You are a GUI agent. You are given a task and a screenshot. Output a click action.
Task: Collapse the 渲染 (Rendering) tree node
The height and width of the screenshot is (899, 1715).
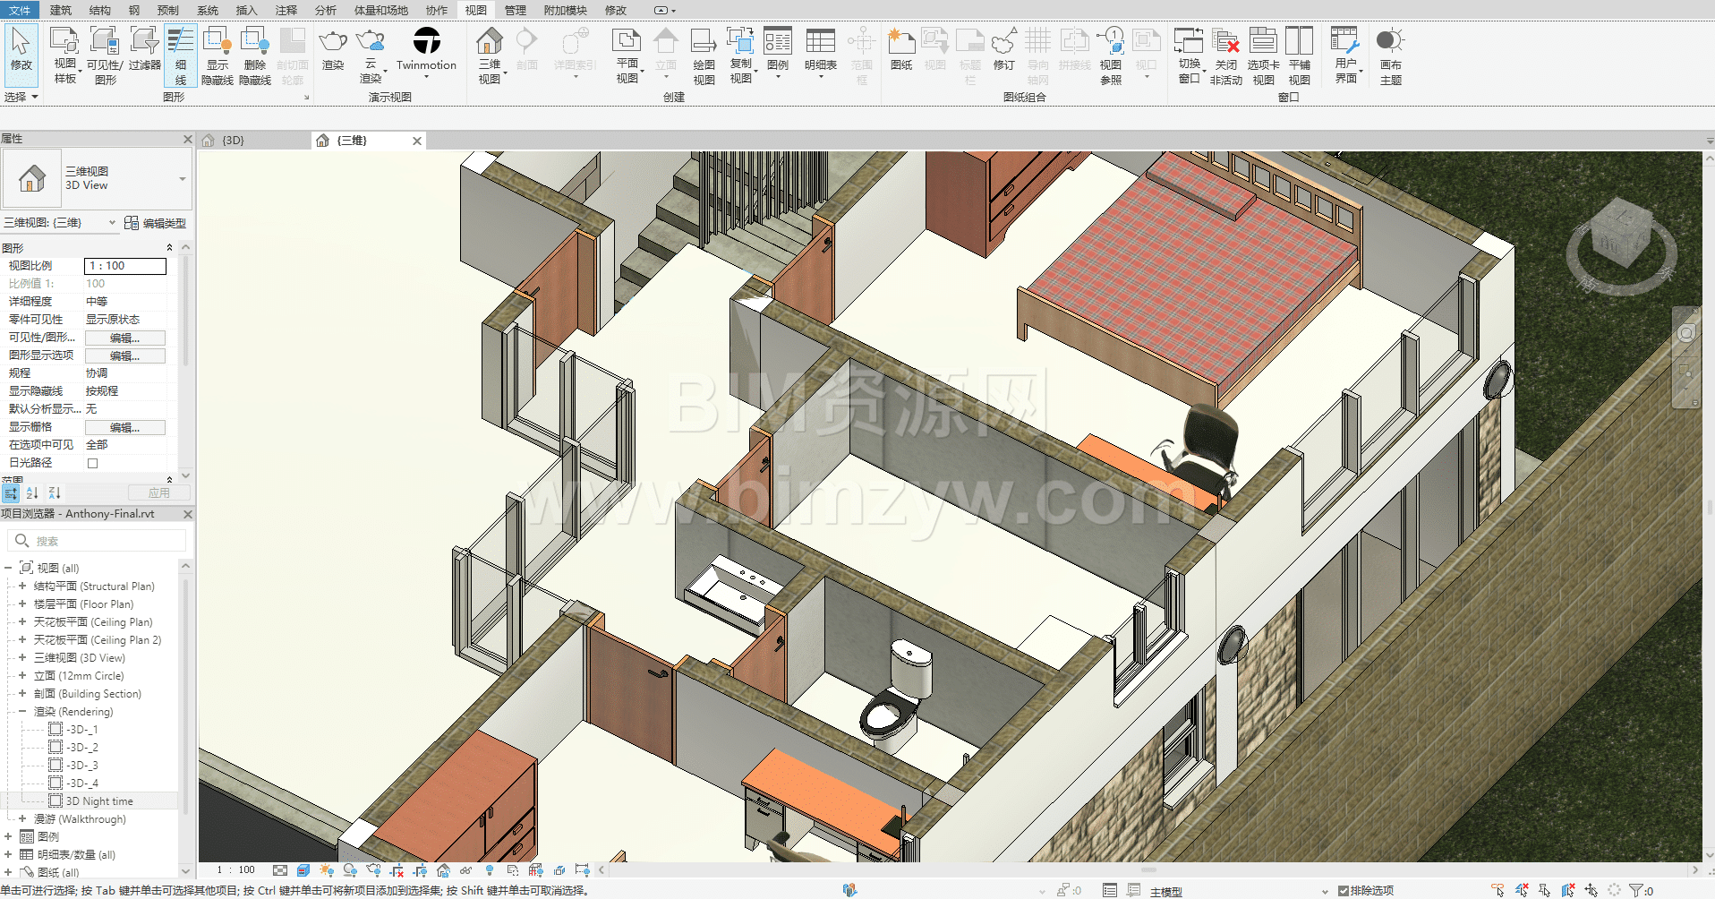click(22, 712)
